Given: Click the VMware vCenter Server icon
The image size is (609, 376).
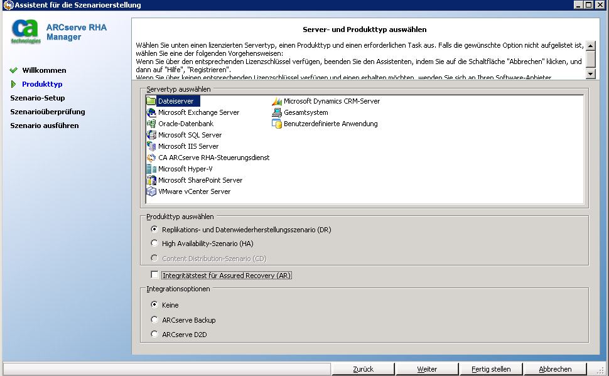Looking at the screenshot, I should tap(151, 191).
